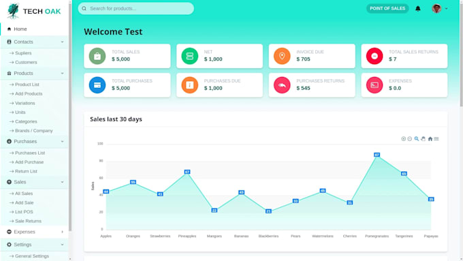Collapse the Contacts chevron

coord(62,42)
